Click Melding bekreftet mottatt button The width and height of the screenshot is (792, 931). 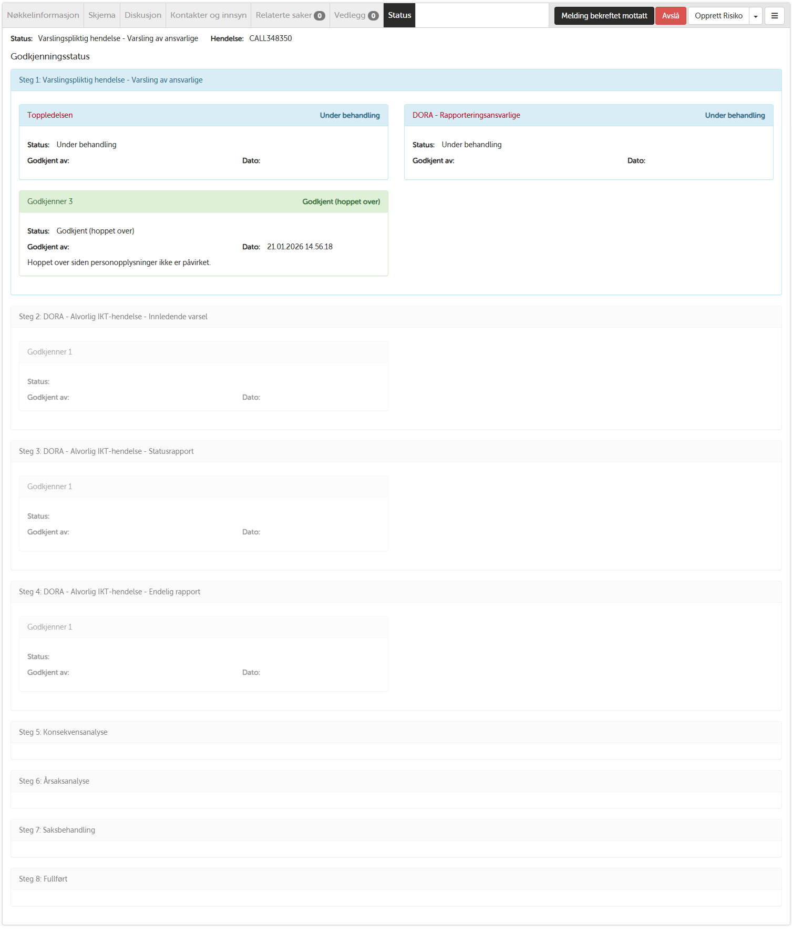[x=604, y=16]
